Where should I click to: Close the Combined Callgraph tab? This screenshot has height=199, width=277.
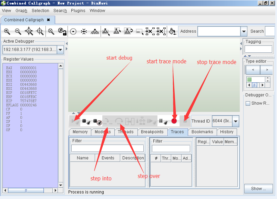pos(48,20)
